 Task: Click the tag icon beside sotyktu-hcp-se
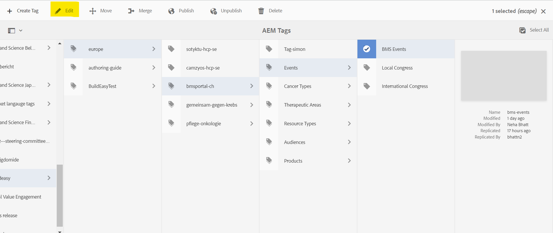click(x=171, y=49)
